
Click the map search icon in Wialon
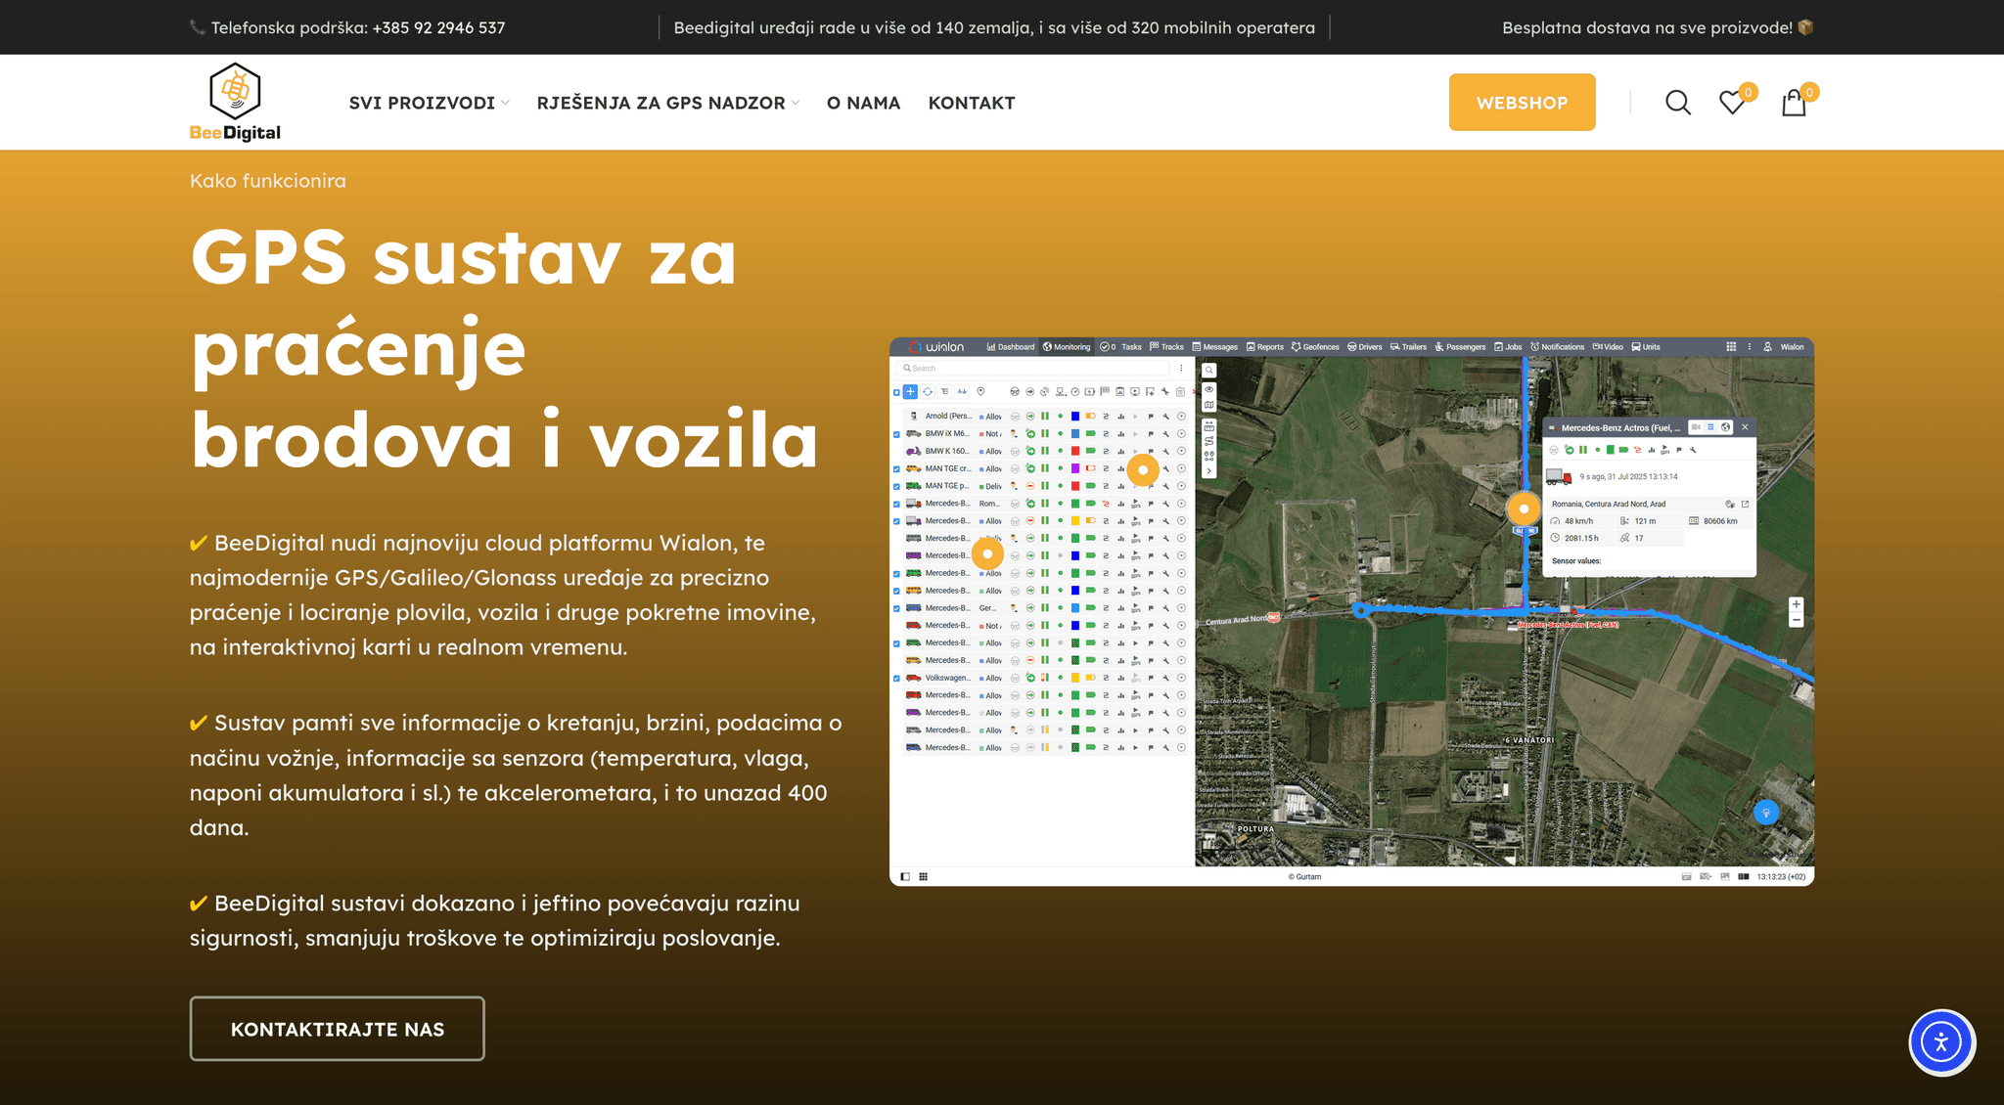tap(1209, 371)
